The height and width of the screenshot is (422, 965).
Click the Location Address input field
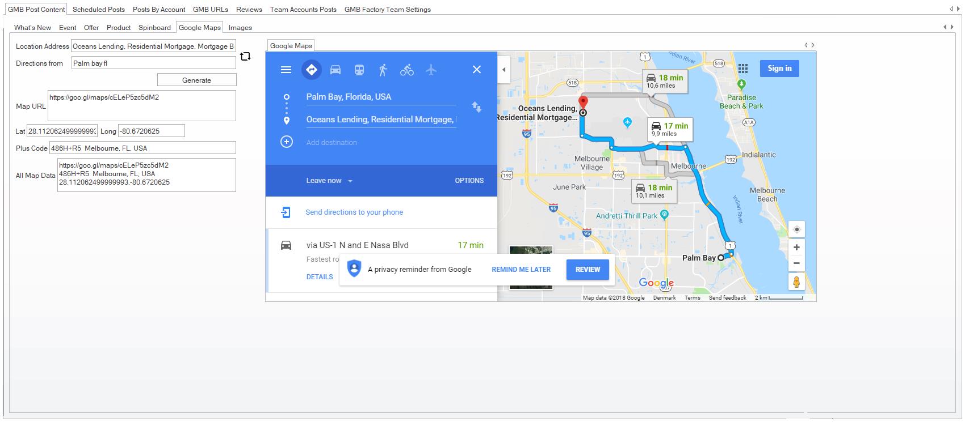(154, 46)
